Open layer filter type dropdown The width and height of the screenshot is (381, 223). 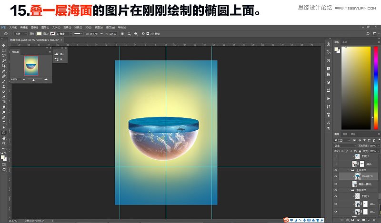click(x=342, y=140)
